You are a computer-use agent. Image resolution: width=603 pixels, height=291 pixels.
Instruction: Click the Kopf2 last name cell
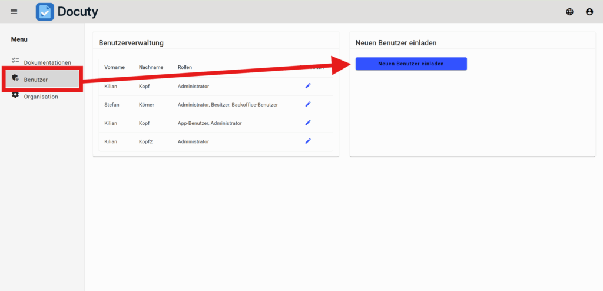pyautogui.click(x=147, y=141)
